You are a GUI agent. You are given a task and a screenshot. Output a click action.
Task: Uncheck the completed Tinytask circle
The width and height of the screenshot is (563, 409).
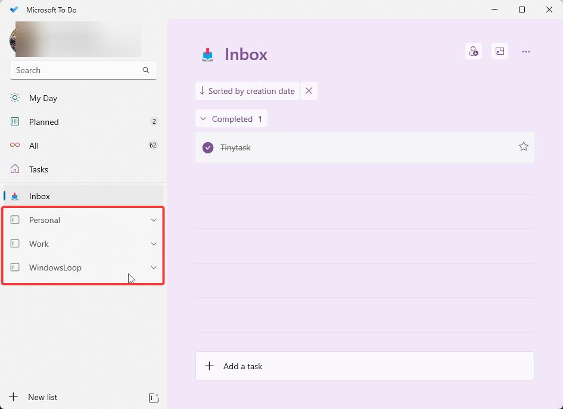[208, 147]
